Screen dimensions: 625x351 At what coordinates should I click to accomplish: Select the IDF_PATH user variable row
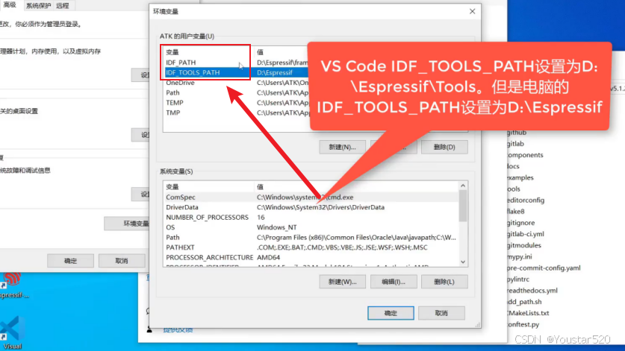pos(237,63)
